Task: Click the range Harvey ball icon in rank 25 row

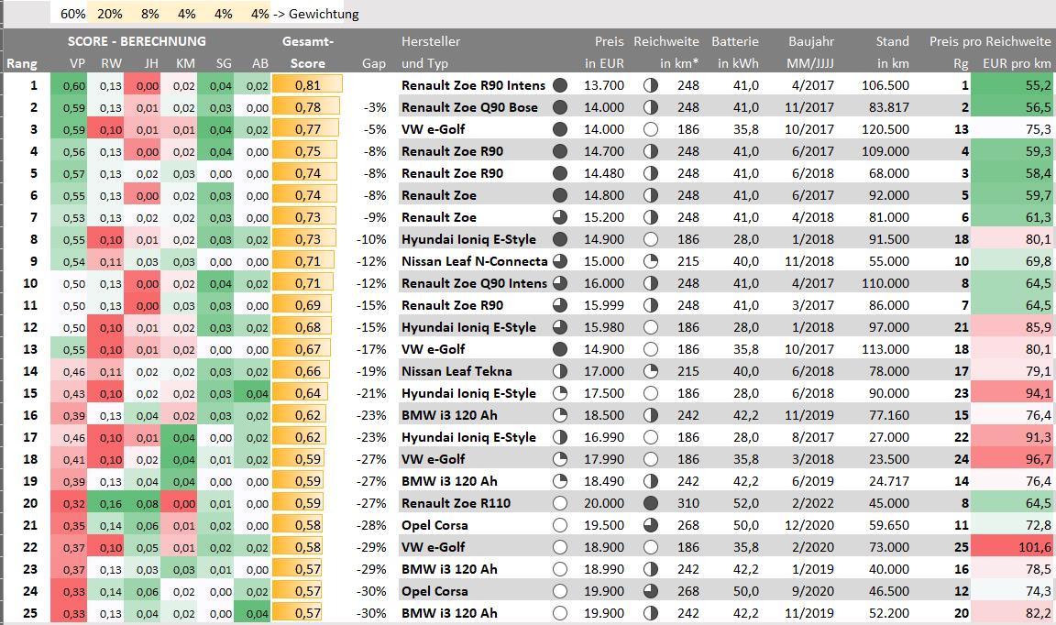Action: pos(651,614)
